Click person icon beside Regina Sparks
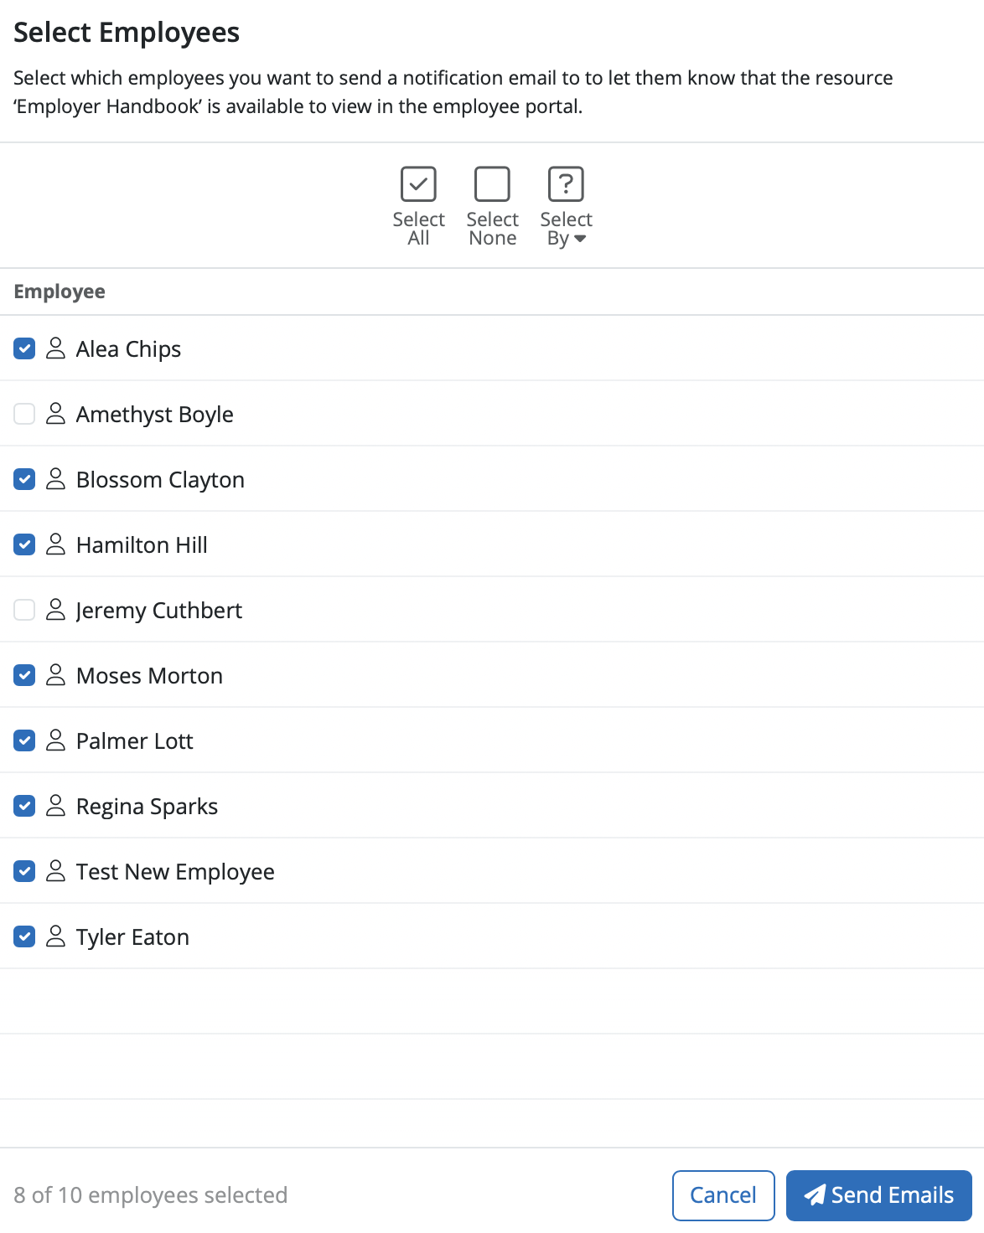The height and width of the screenshot is (1233, 984). [55, 806]
